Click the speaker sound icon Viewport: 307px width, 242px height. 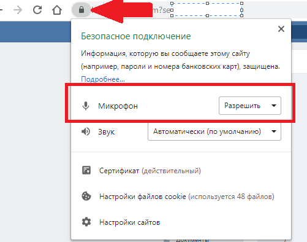86,131
